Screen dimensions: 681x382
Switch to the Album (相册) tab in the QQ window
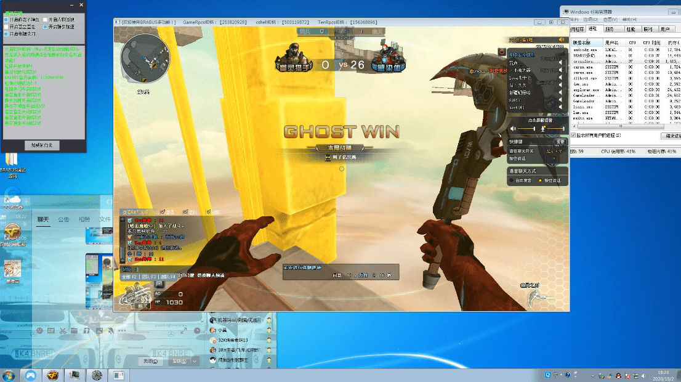pyautogui.click(x=84, y=219)
